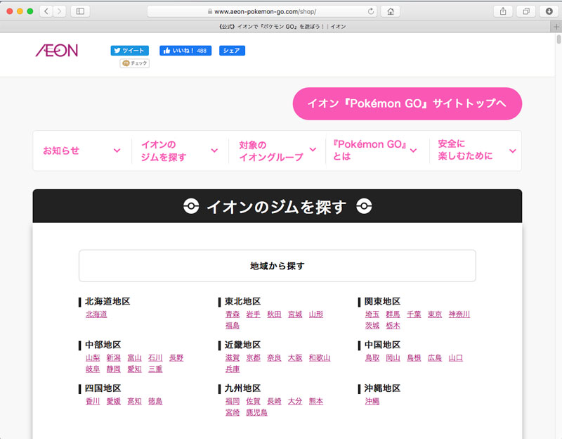Screen dimensions: 562x439
Task: Open the 安全に楽しむために menu
Action: point(476,150)
